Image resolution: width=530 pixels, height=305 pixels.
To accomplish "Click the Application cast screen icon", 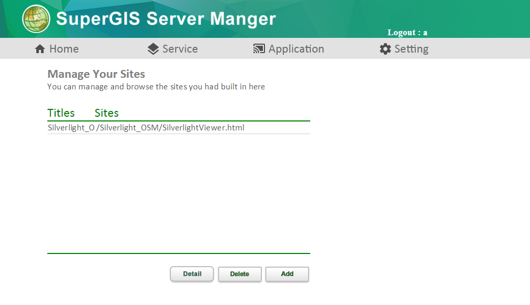I will [259, 49].
